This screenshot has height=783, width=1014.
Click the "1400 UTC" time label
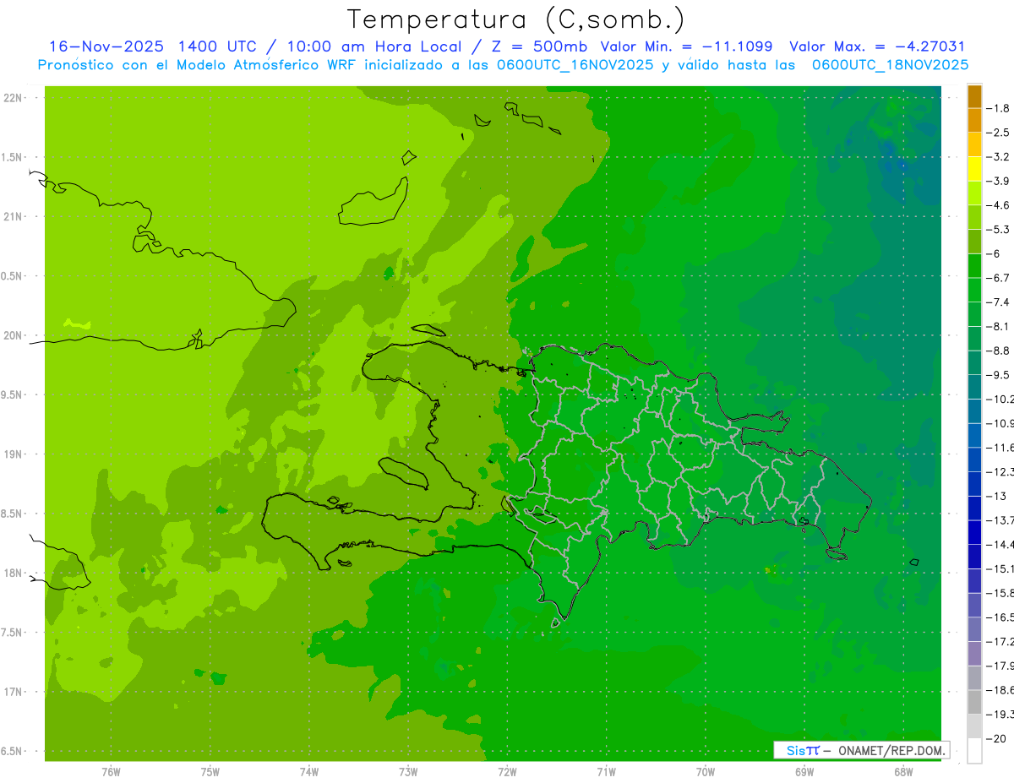tap(219, 46)
